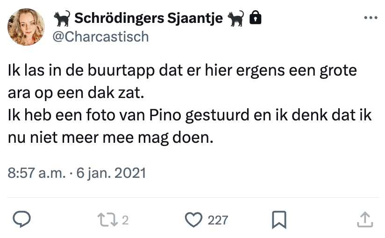Screen dimensions: 385x238
Task: Click the line "ara op een dak zat."
Action: point(77,93)
